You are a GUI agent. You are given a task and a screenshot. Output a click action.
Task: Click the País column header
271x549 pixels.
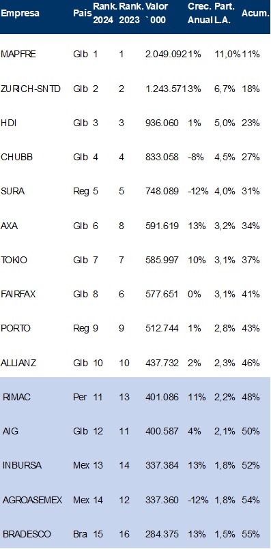coord(83,14)
